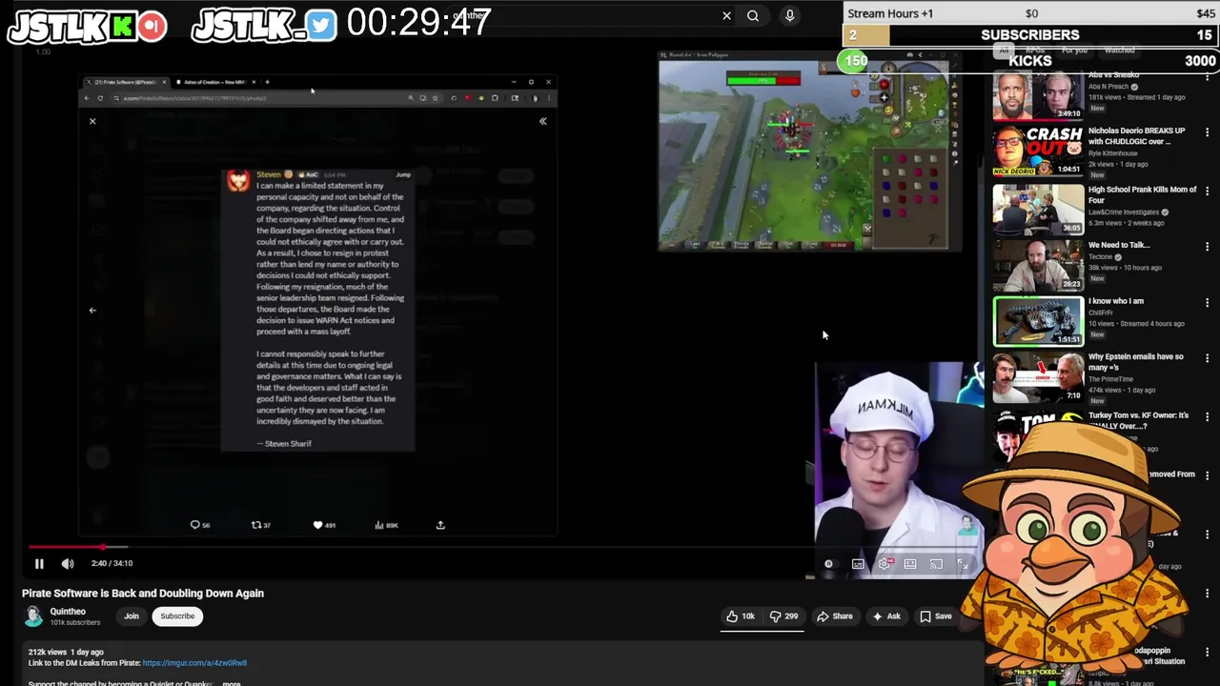Viewport: 1220px width, 686px height.
Task: Expand the description with ...more
Action: [231, 683]
